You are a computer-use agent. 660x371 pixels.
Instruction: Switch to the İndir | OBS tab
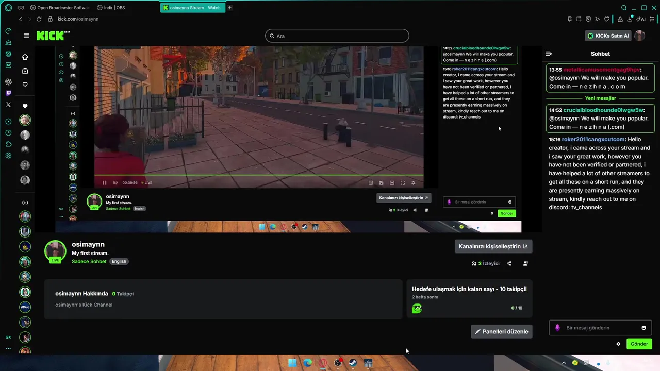coord(111,8)
